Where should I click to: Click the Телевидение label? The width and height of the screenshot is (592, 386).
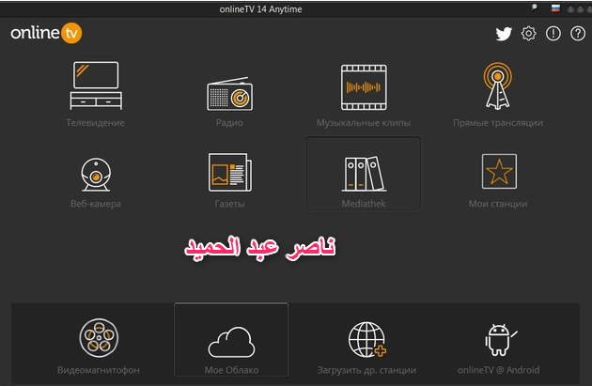coord(96,123)
